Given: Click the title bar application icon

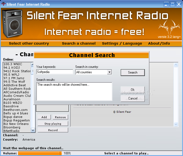Looking at the screenshot, I should tap(4, 4).
